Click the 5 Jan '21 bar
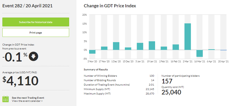 tap(140, 46)
